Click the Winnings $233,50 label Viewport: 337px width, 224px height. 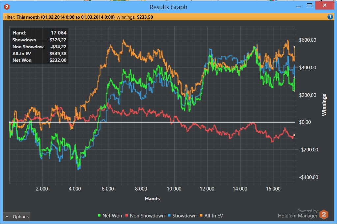135,17
